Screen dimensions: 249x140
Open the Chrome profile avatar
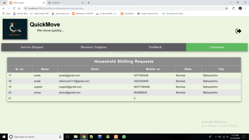point(240,8)
